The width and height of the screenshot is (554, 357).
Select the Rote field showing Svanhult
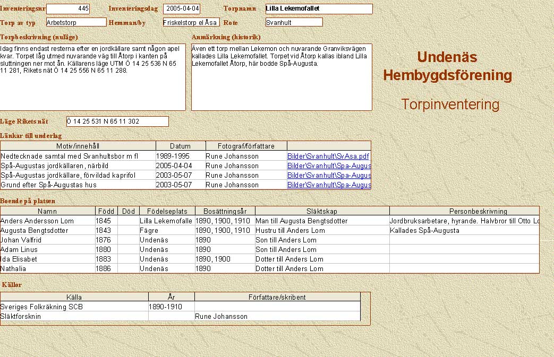click(294, 22)
